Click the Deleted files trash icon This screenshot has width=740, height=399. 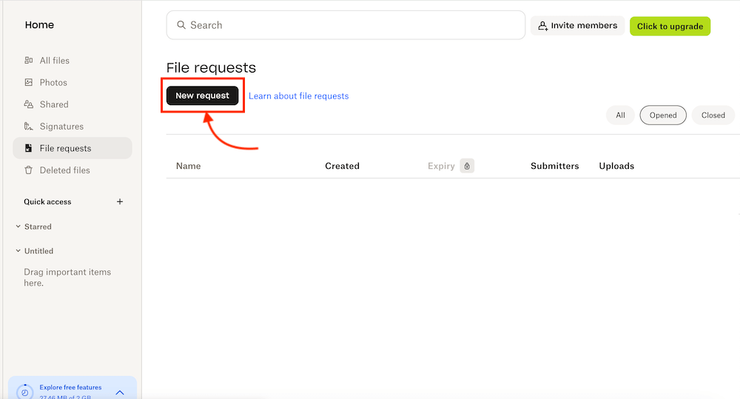29,170
